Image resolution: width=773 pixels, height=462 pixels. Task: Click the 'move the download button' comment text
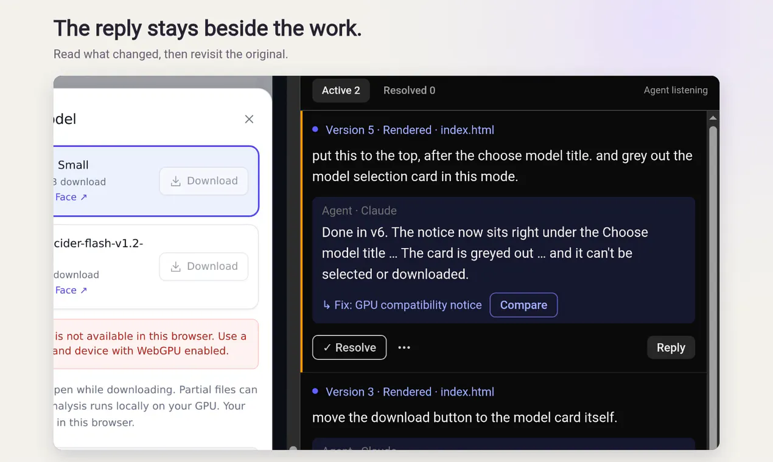click(464, 418)
